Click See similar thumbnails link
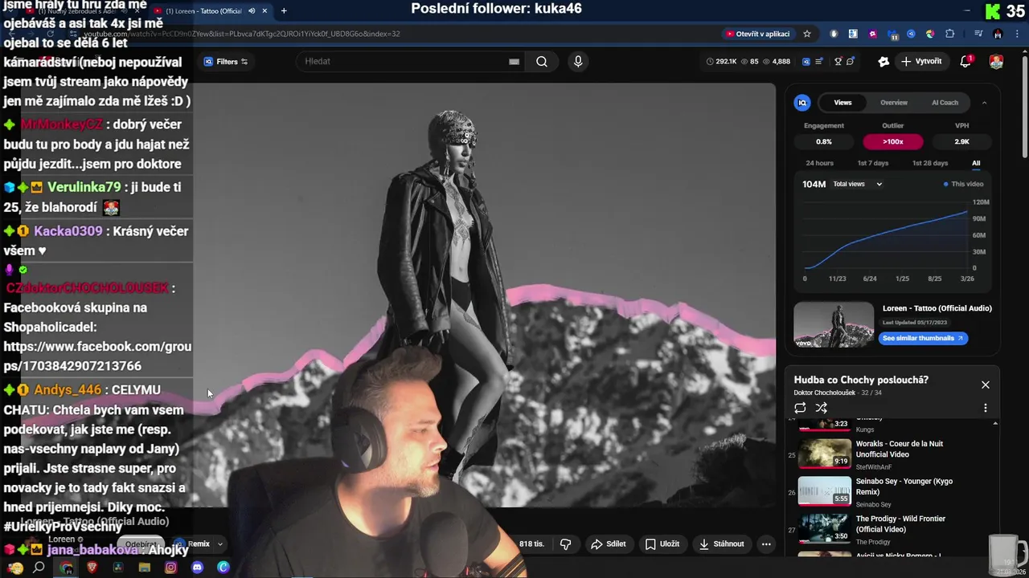This screenshot has width=1029, height=578. pos(923,338)
